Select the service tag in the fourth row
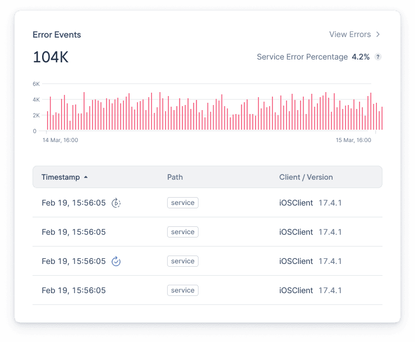 (x=182, y=290)
